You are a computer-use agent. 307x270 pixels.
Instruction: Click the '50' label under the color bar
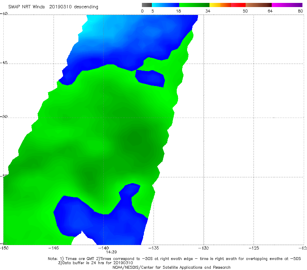click(x=245, y=11)
